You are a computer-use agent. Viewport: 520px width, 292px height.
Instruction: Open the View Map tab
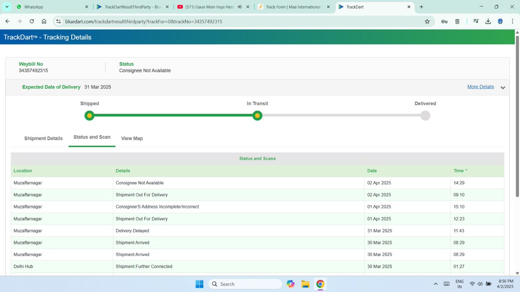[x=132, y=138]
